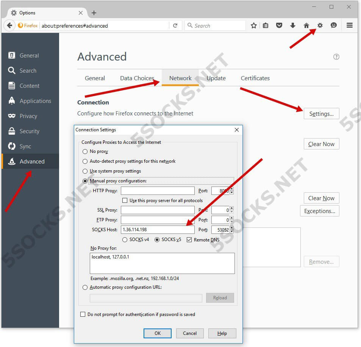The height and width of the screenshot is (347, 361).
Task: Open the hamburger menu
Action: 350,25
